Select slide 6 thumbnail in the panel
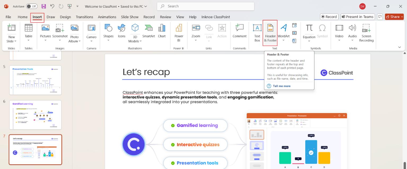 pyautogui.click(x=35, y=115)
